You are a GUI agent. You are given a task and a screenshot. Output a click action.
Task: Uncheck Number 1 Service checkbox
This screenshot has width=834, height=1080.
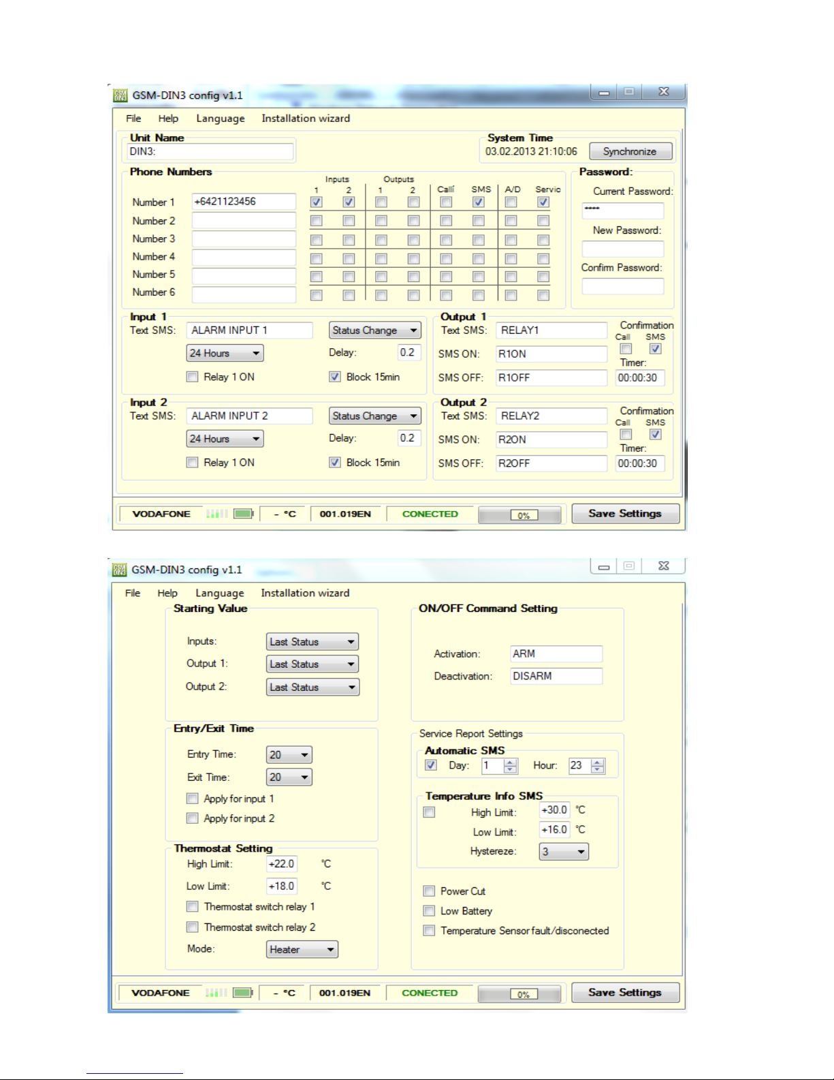543,202
